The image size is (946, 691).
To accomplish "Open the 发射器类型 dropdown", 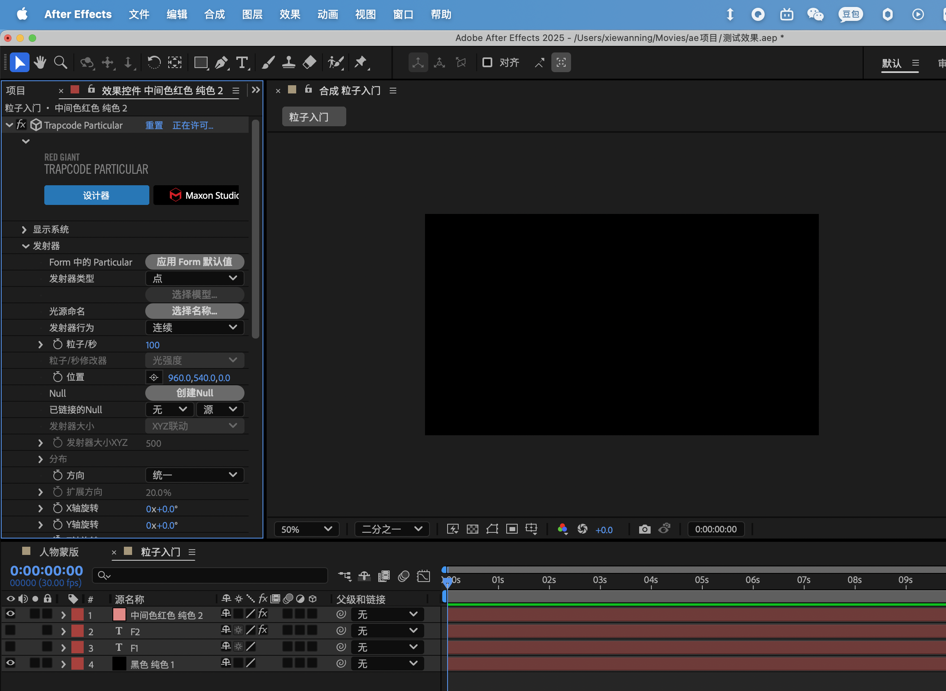I will [194, 278].
